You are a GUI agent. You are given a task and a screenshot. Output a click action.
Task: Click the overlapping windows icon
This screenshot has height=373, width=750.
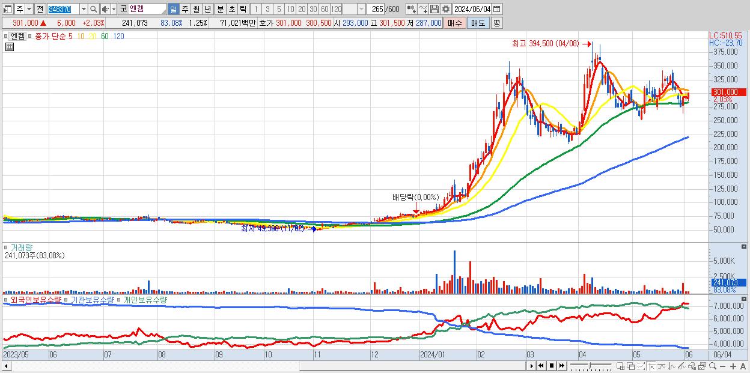coord(630,366)
